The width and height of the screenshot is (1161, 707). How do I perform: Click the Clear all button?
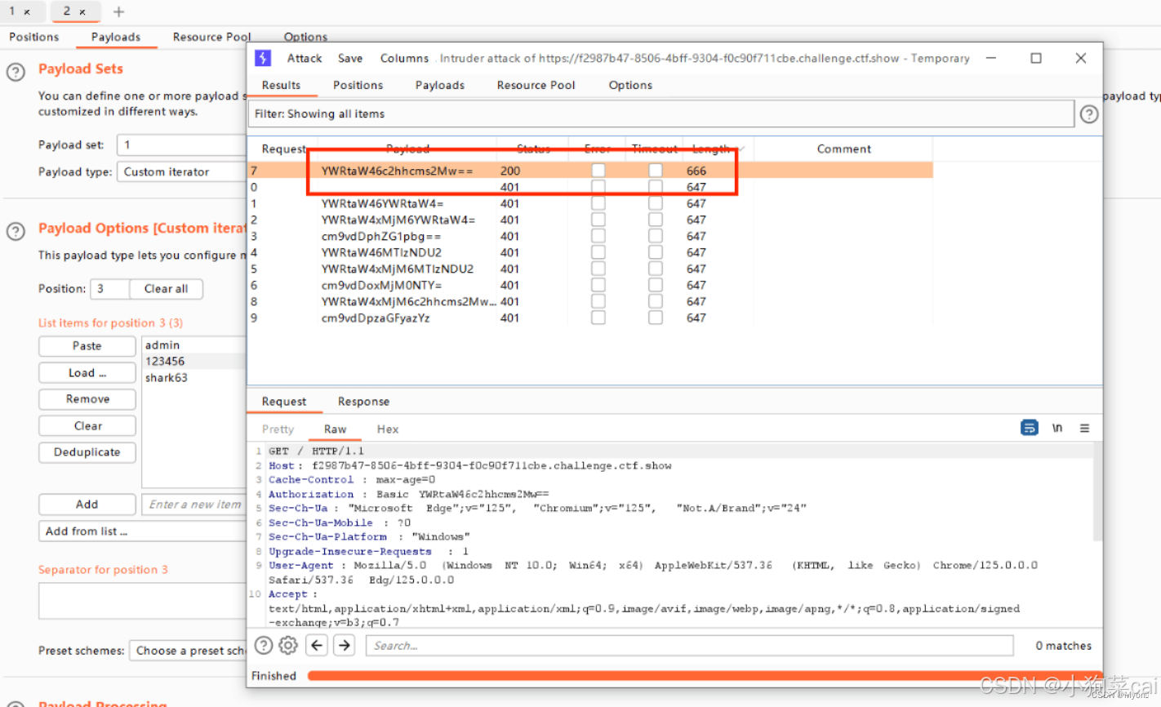click(x=166, y=289)
